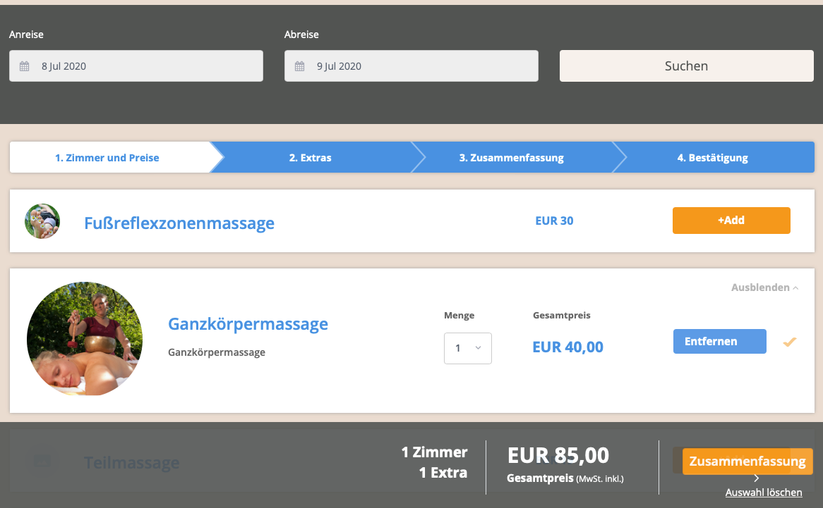823x508 pixels.
Task: Click the orange checkmark beside Entfernen
Action: [789, 342]
